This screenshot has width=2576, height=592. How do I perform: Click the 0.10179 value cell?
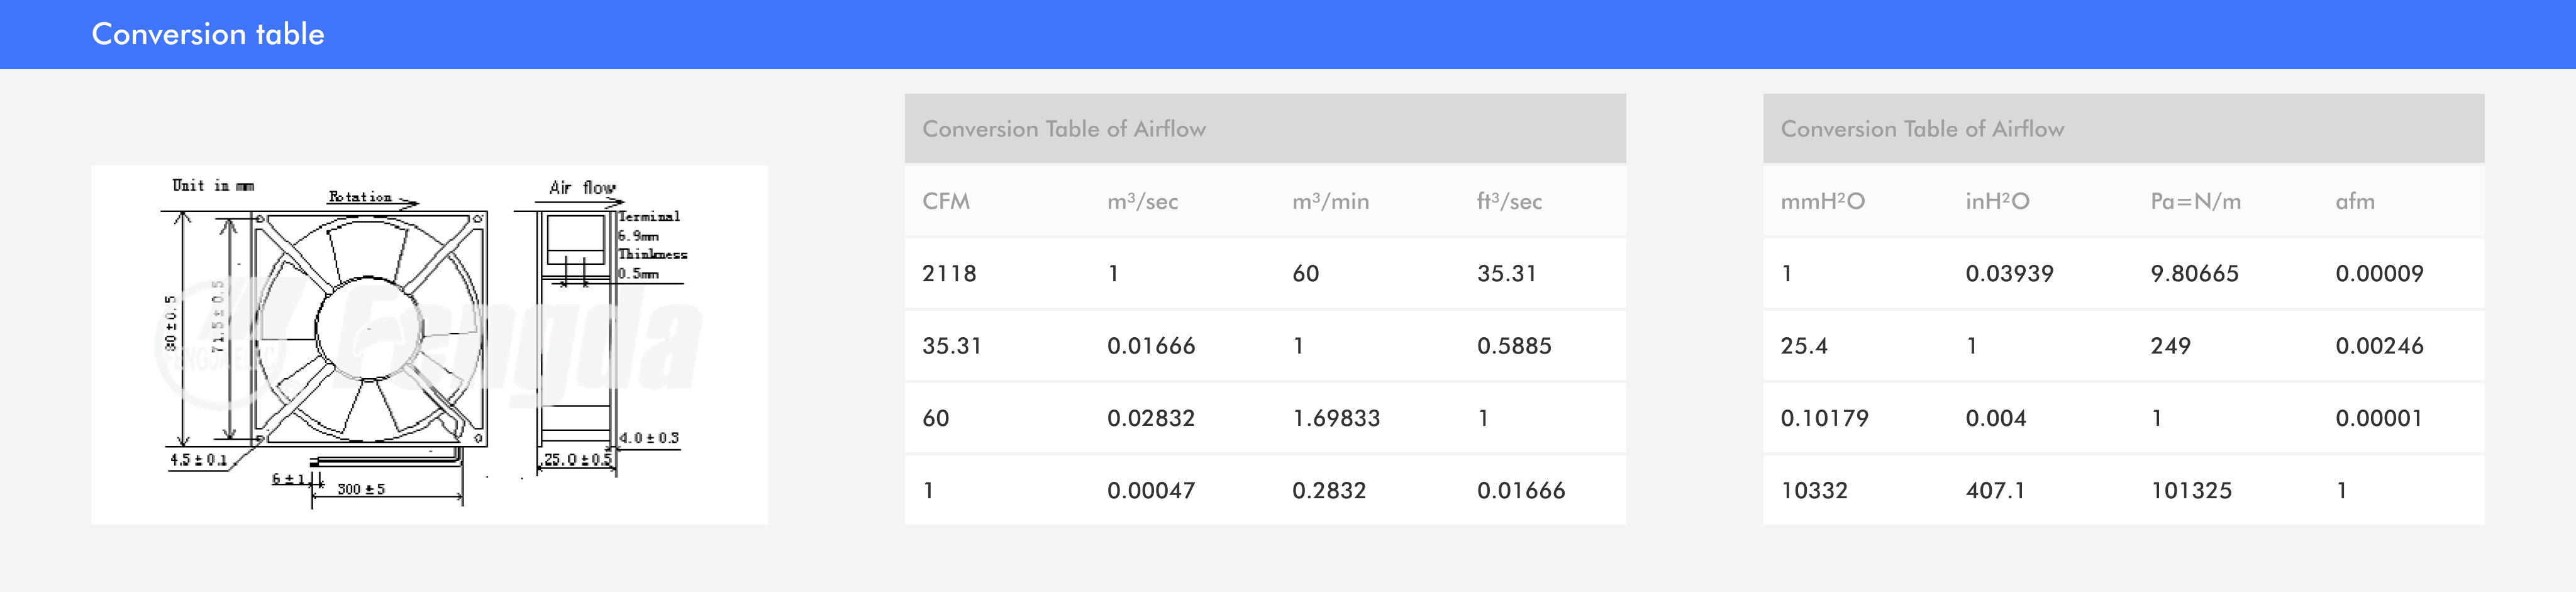click(x=1824, y=418)
